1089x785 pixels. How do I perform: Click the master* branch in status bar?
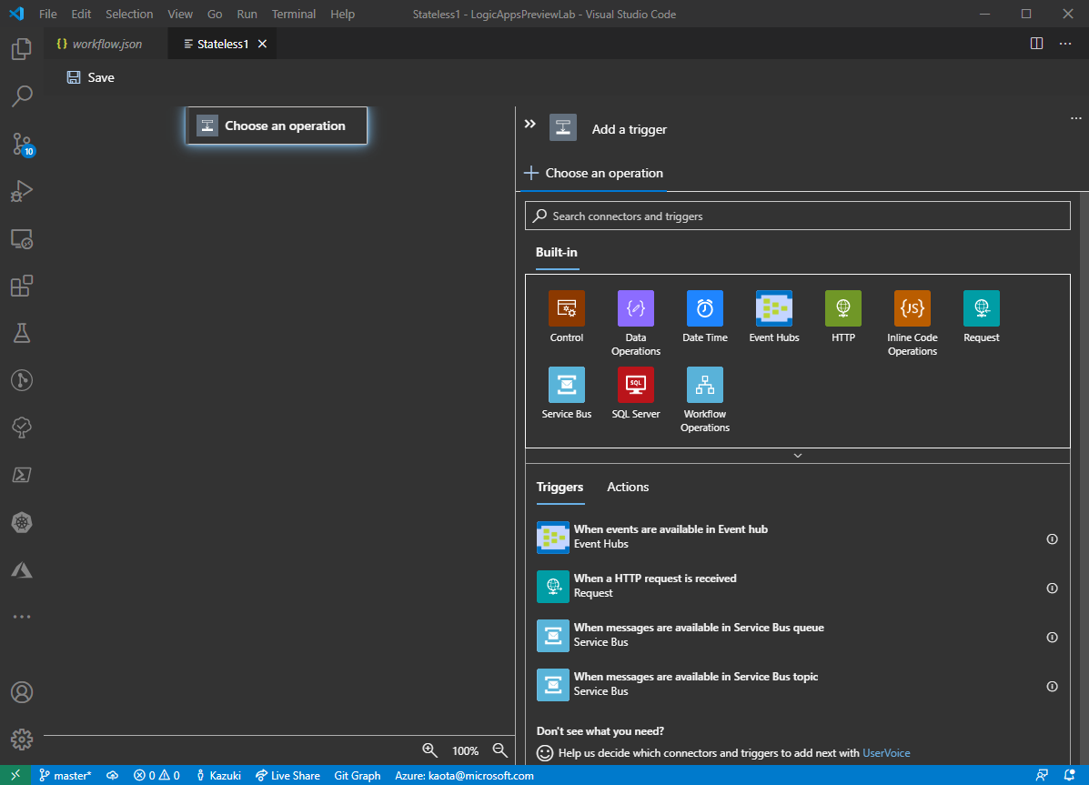[65, 775]
